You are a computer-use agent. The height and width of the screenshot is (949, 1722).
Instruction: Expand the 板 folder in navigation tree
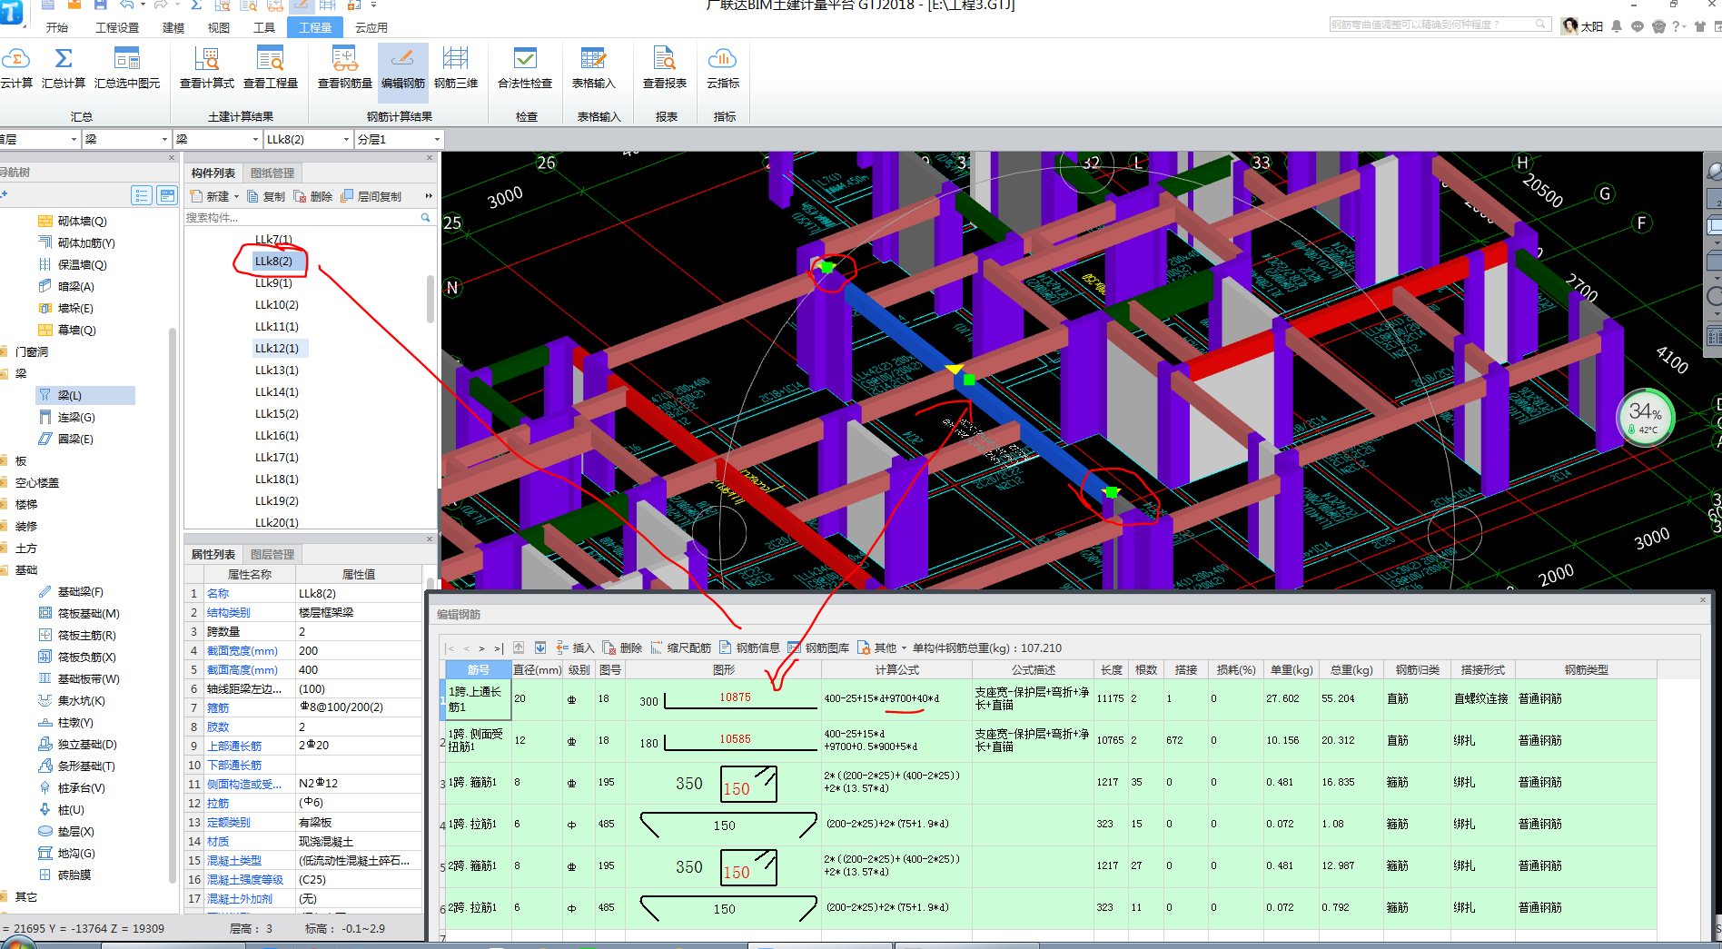pos(4,461)
